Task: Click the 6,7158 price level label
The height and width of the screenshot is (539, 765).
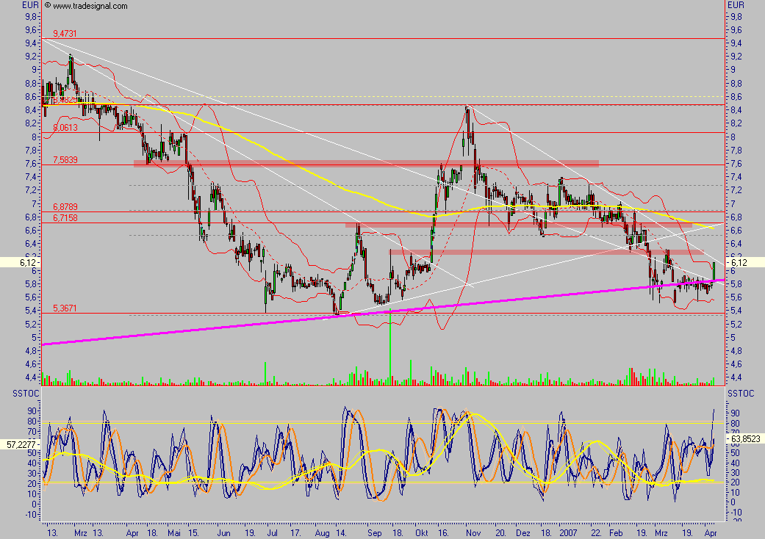Action: pos(65,218)
